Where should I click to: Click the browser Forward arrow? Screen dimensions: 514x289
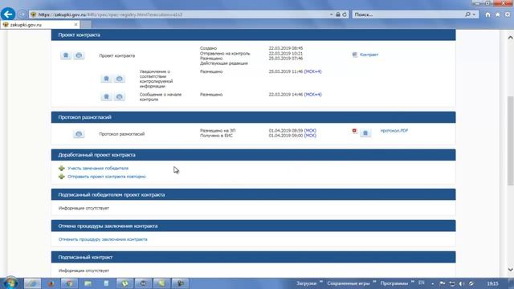click(x=22, y=14)
